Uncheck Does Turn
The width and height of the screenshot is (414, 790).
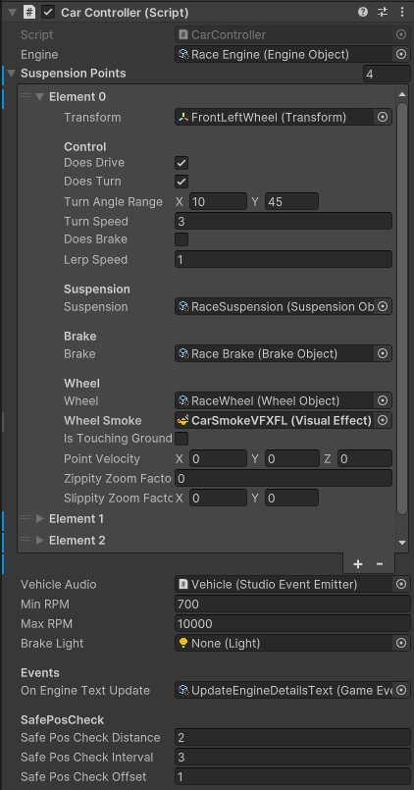click(181, 182)
